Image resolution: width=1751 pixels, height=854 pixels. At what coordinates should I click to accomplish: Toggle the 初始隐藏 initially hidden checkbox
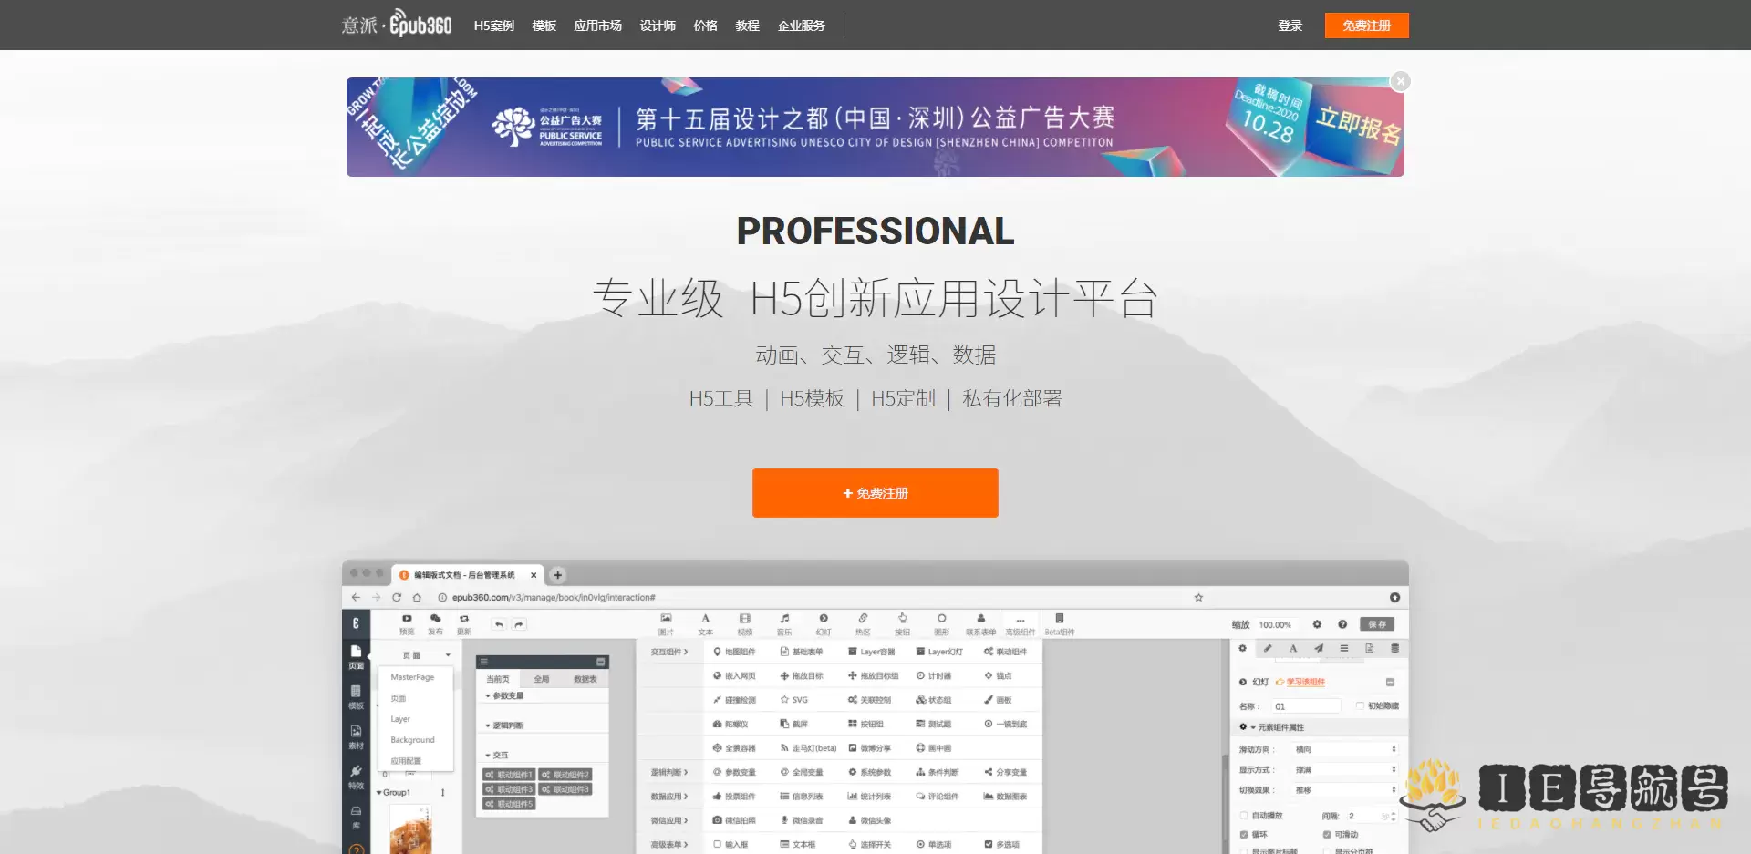[x=1360, y=706]
